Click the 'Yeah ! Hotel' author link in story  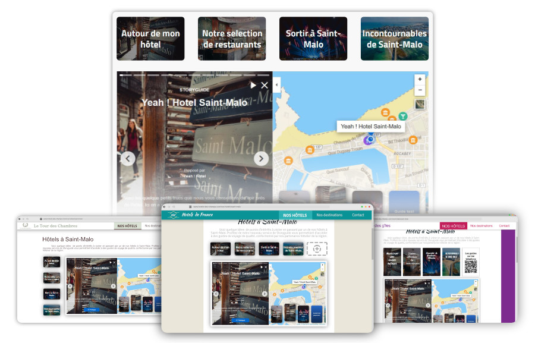click(x=195, y=176)
